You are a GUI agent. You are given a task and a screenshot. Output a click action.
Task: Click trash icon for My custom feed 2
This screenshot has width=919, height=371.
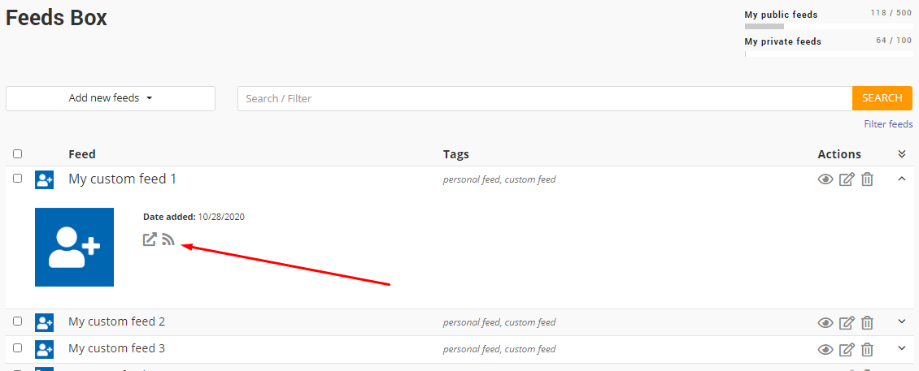click(x=868, y=322)
